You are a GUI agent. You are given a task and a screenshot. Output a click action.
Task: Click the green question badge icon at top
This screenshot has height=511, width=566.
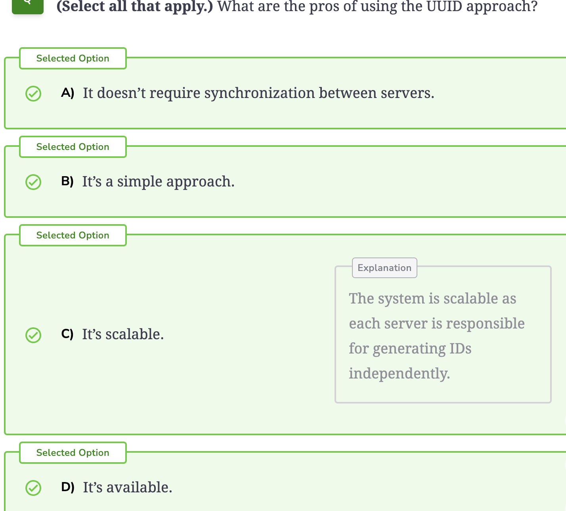28,6
